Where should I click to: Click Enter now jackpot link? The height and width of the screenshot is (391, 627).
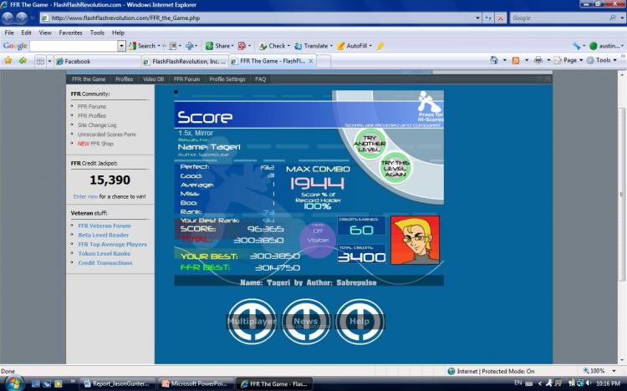point(85,196)
